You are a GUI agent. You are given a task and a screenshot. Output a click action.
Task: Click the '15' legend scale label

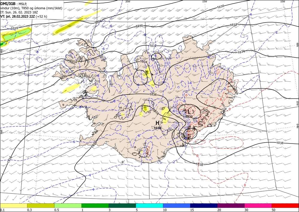pos(192,210)
